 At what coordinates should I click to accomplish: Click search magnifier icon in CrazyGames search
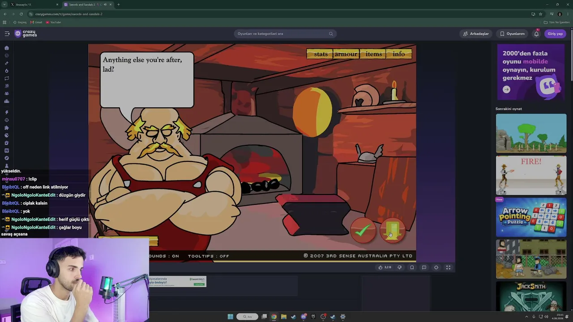pos(331,34)
